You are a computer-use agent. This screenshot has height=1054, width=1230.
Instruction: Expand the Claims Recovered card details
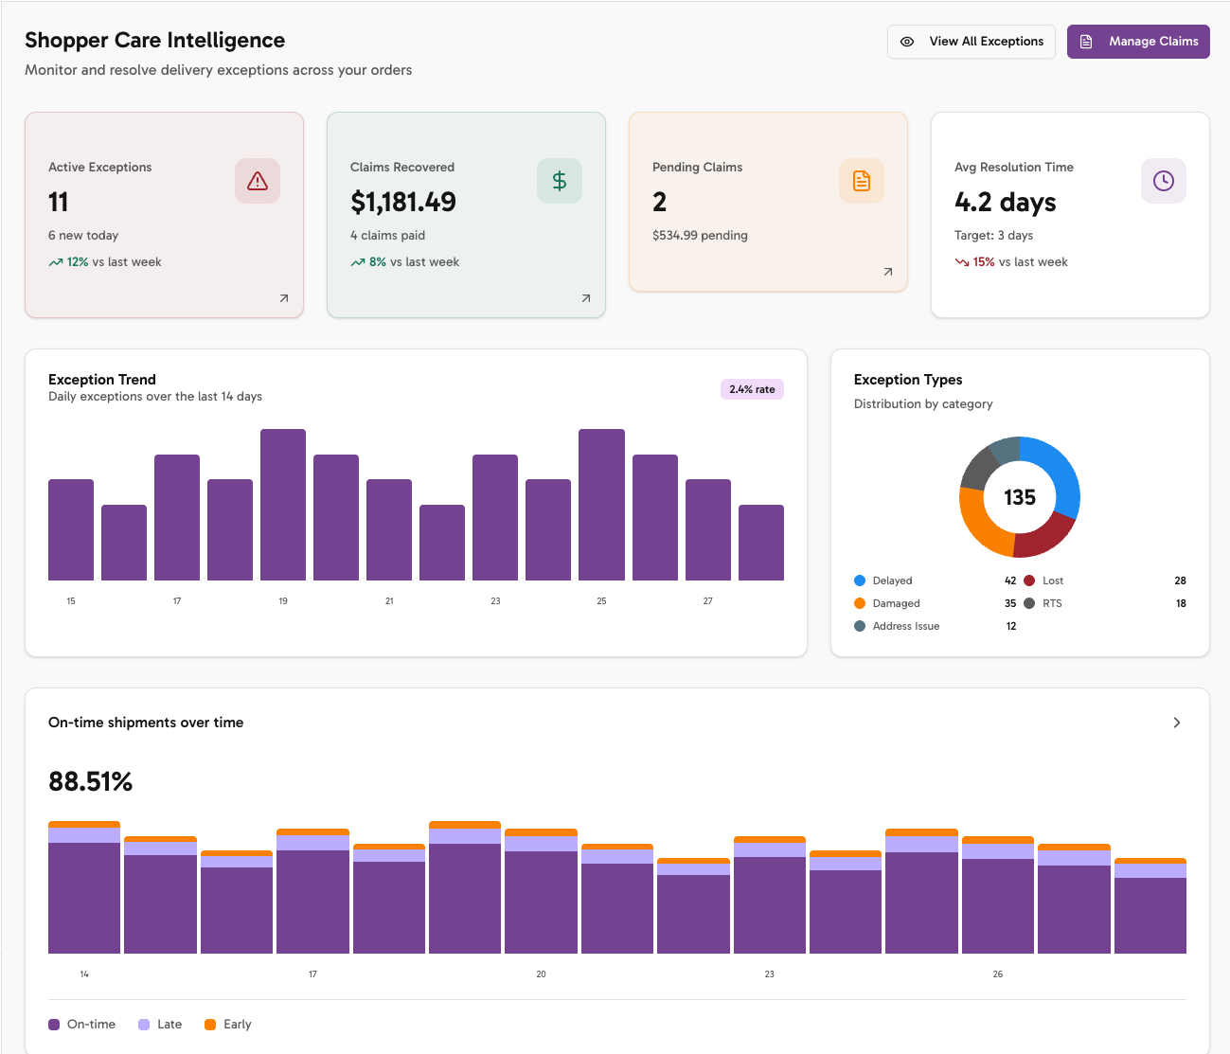[x=585, y=298]
